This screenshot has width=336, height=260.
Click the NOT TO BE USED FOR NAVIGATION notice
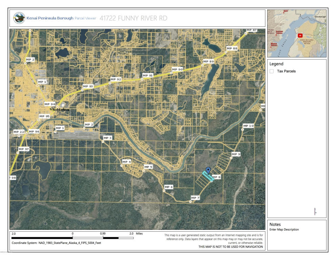230,247
